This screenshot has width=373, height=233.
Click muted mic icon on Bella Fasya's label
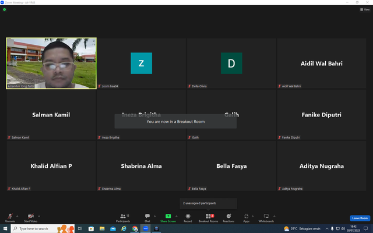(189, 189)
